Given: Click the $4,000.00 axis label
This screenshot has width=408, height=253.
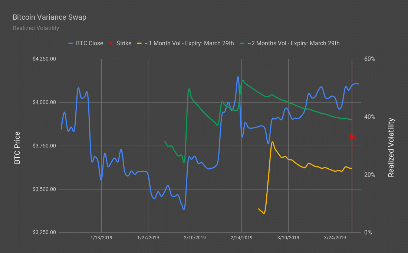Looking at the screenshot, I should [44, 103].
